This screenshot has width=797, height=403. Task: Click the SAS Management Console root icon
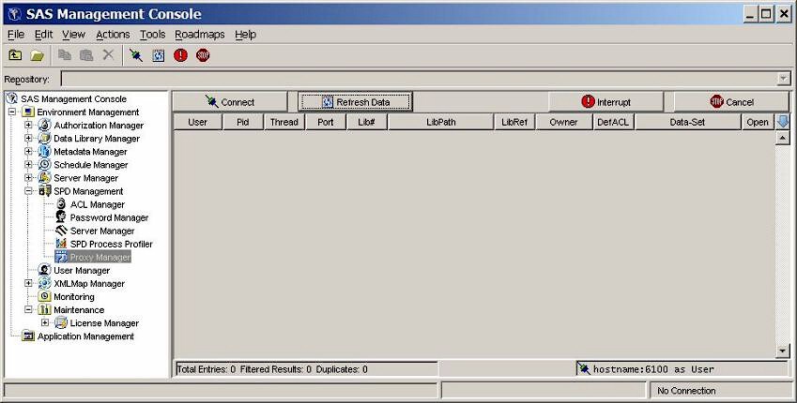point(11,98)
